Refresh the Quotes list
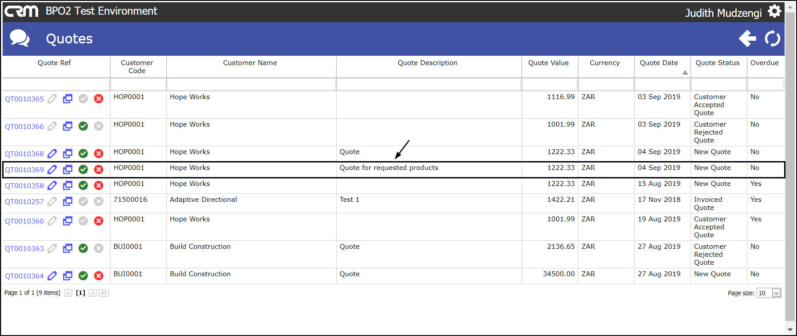797x336 pixels. click(773, 39)
